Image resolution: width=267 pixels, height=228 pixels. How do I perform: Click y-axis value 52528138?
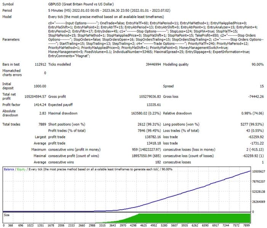[259, 192]
